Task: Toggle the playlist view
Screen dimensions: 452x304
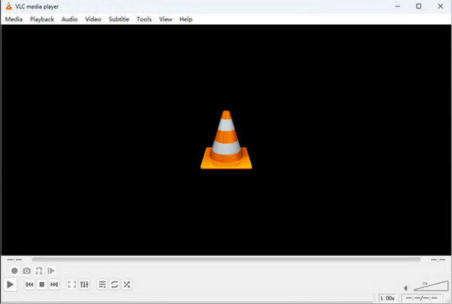Action: pos(102,284)
